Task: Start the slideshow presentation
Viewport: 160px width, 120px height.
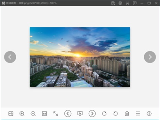Action: 80,114
